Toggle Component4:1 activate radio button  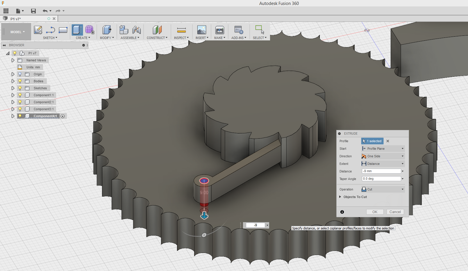(x=63, y=116)
